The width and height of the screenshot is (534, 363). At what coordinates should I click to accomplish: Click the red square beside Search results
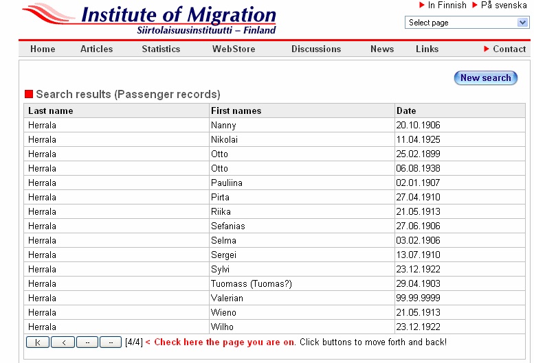[x=29, y=95]
